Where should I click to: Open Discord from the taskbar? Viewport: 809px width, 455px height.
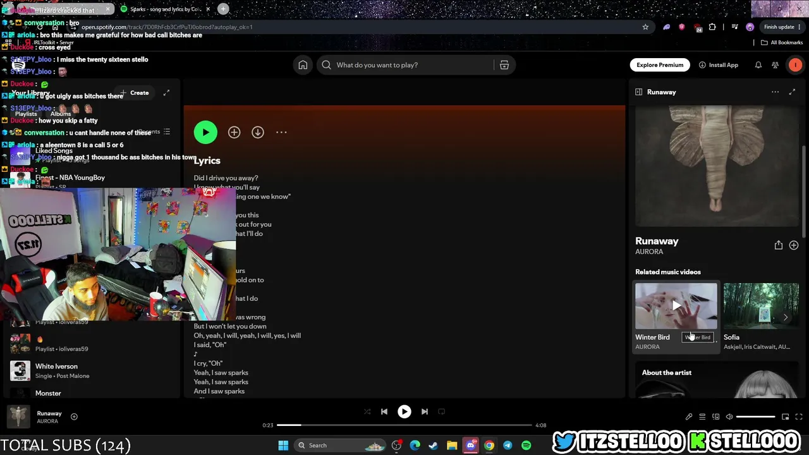[x=470, y=446]
